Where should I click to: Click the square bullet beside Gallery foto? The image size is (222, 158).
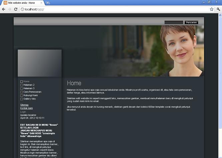[x=22, y=99]
